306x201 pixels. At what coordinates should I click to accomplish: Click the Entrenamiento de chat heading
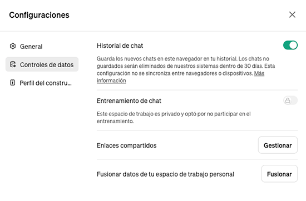click(129, 101)
